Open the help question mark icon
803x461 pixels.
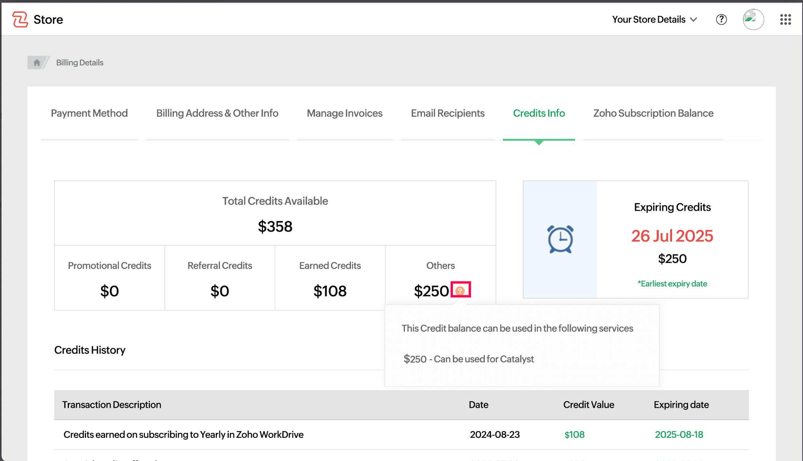tap(721, 19)
